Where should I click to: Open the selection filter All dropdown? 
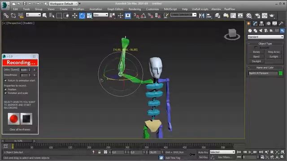coord(33,15)
